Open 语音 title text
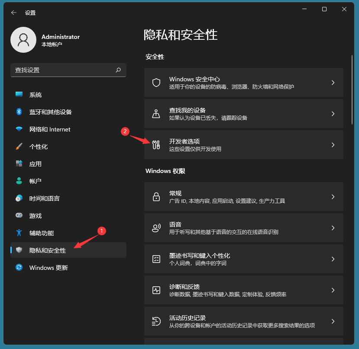Image resolution: width=359 pixels, height=349 pixels. (175, 224)
